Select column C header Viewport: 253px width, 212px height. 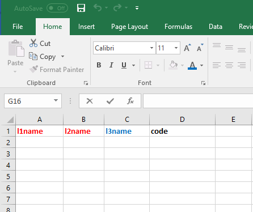(127, 120)
